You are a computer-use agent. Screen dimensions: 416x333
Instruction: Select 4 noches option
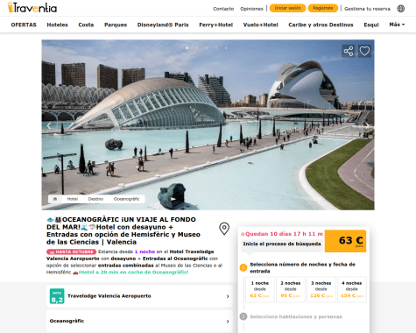click(x=352, y=289)
